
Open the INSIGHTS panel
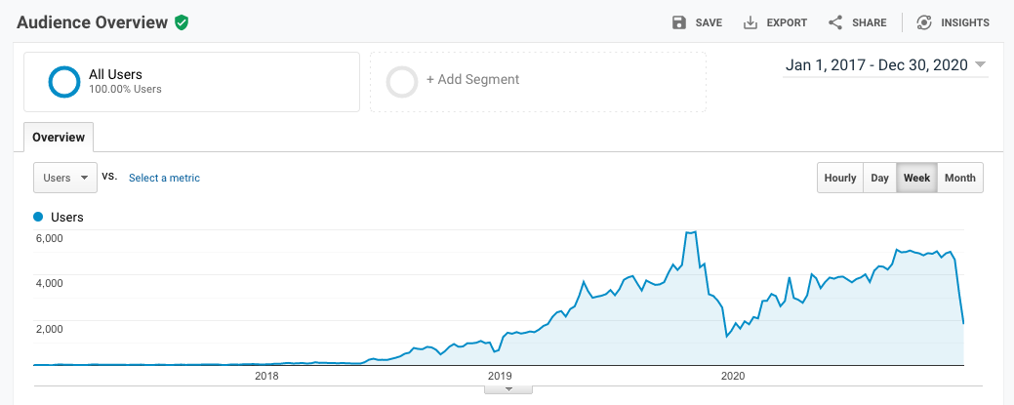click(x=953, y=22)
